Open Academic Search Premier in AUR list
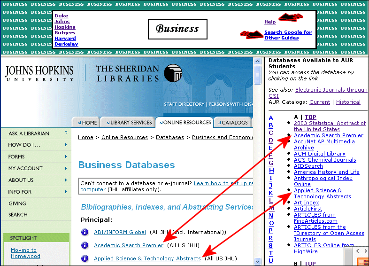369x266 pixels. [329, 135]
